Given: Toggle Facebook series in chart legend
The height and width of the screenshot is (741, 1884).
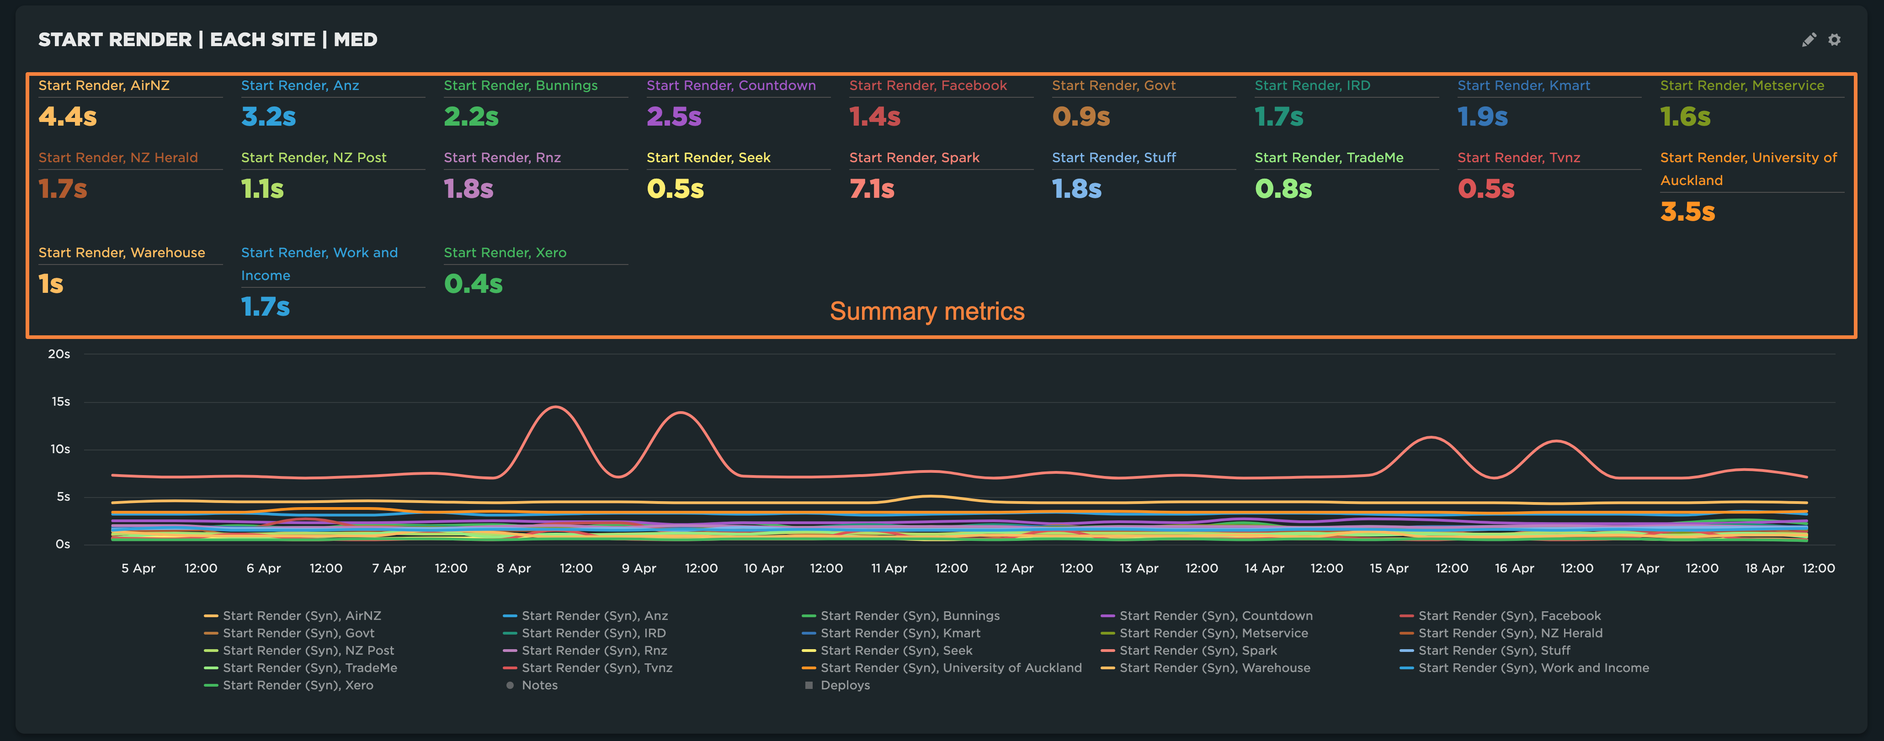Looking at the screenshot, I should point(1509,616).
